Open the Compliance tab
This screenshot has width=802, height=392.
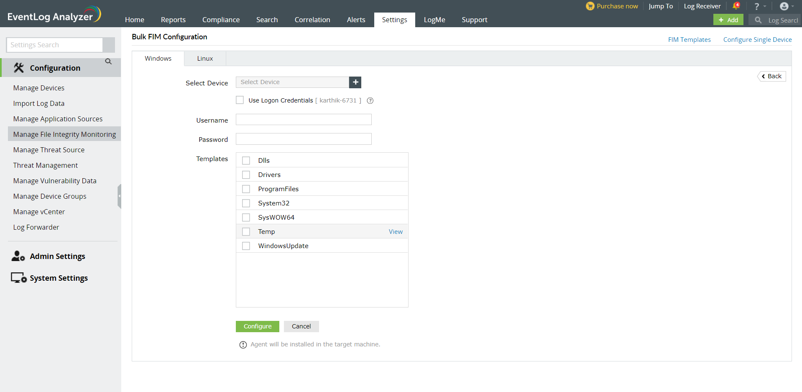point(221,20)
